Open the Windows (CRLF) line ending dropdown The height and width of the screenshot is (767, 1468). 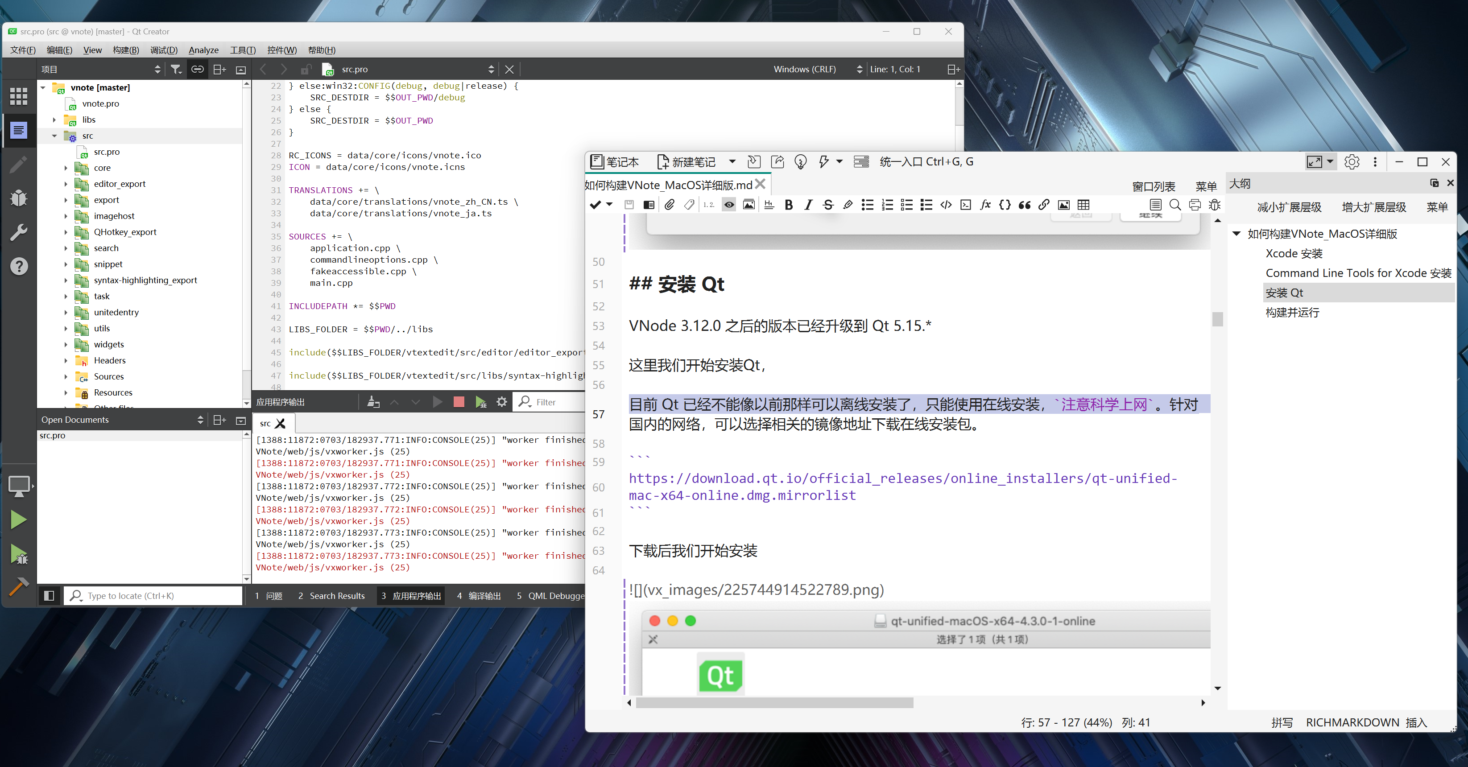(818, 70)
